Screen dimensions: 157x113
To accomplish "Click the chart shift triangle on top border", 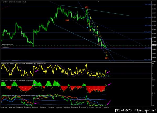I will 99,1.
